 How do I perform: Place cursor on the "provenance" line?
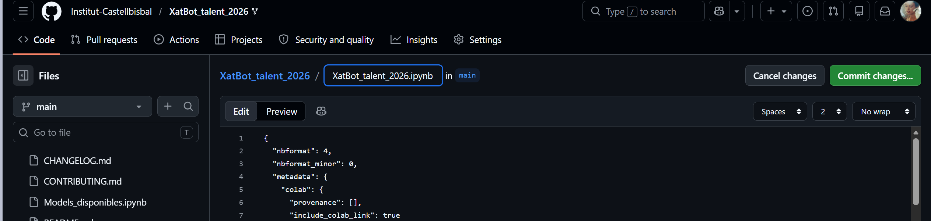pos(325,202)
